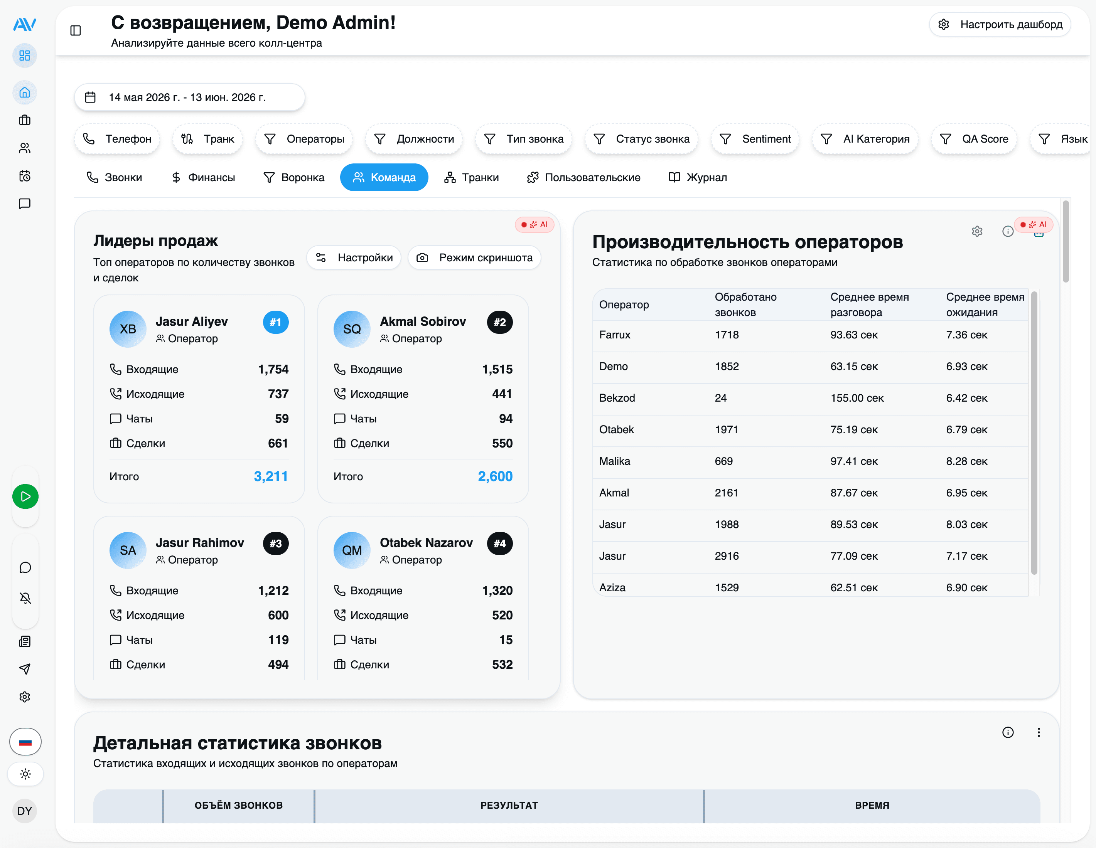
Task: Open the newspaper icon in sidebar
Action: click(25, 641)
